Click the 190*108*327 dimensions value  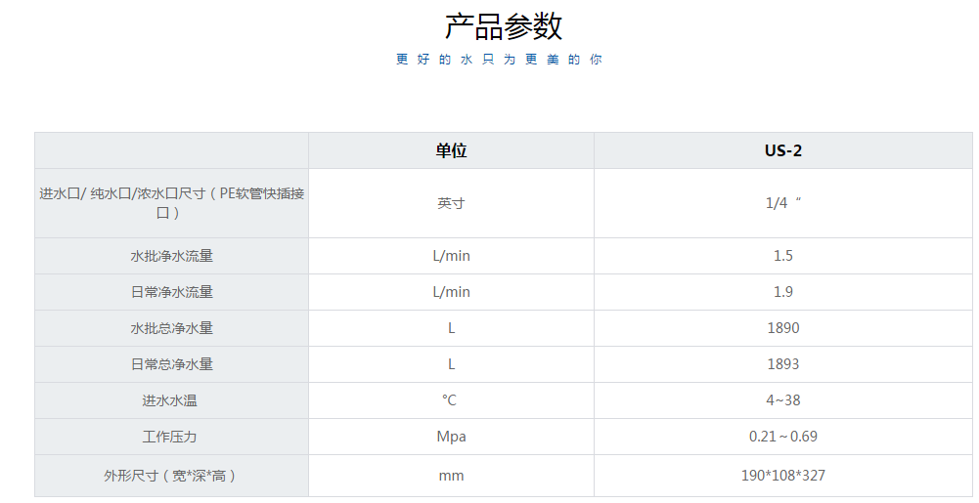point(782,476)
